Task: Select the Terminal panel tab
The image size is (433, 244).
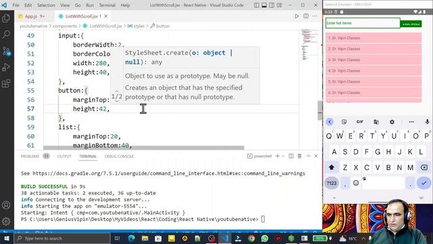Action: tap(88, 157)
